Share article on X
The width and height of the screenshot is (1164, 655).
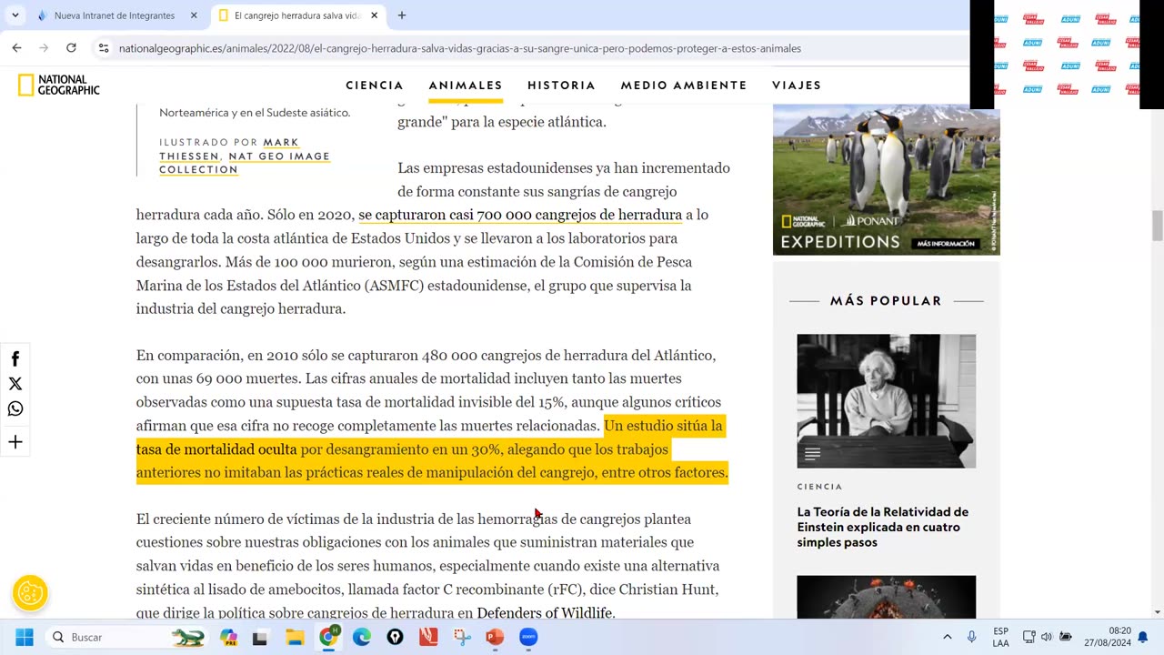15,384
